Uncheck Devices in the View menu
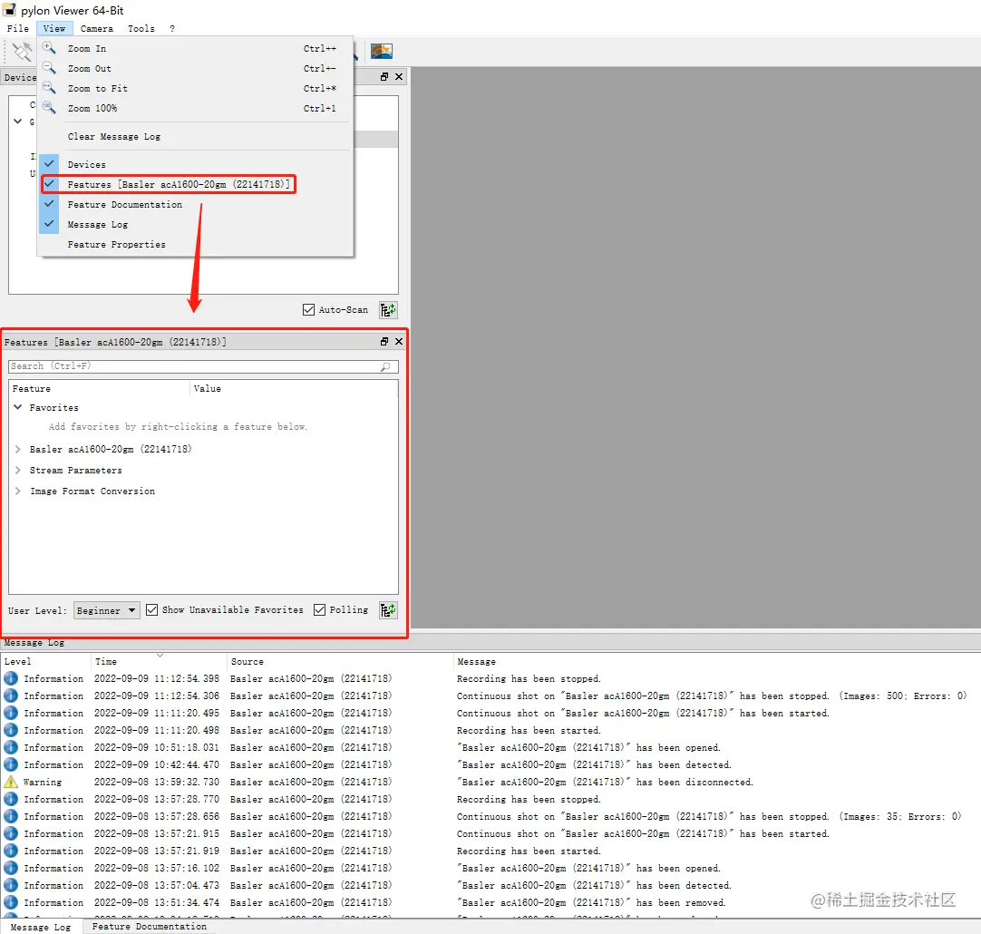Viewport: 981px width, 934px height. [195, 164]
